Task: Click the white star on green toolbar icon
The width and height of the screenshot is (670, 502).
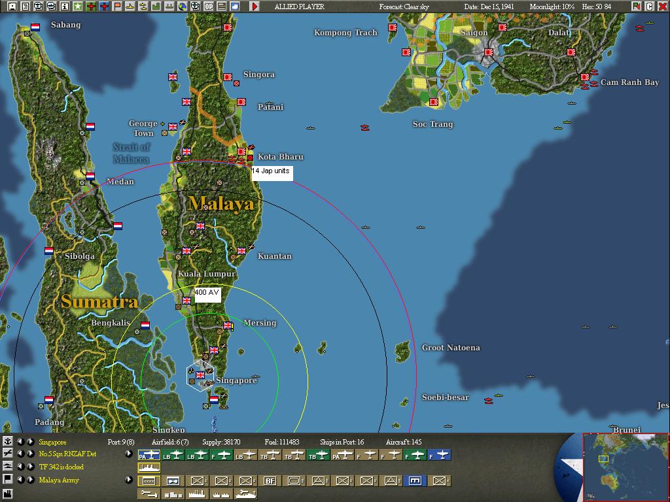Action: click(78, 7)
